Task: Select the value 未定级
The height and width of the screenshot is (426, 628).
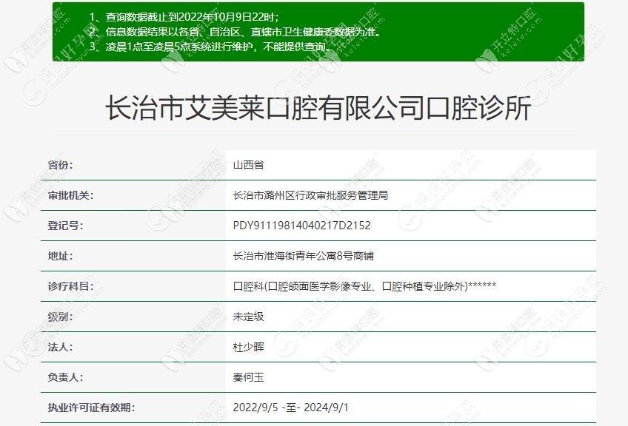Action: click(248, 317)
